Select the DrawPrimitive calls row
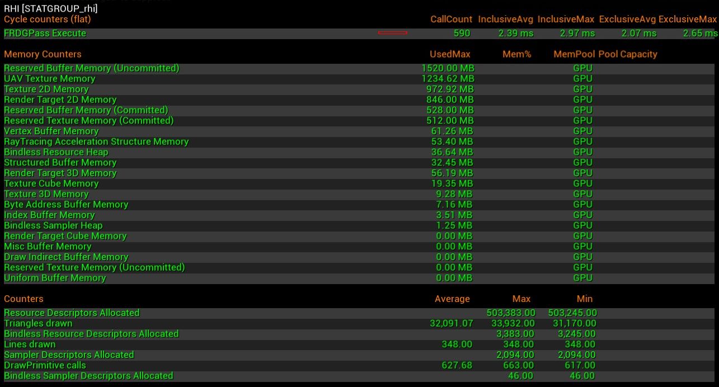 point(359,365)
